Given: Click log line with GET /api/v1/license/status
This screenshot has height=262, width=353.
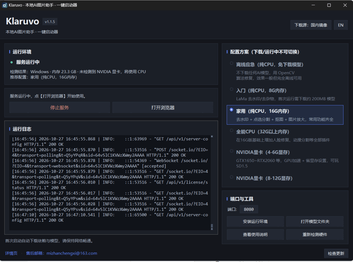Looking at the screenshot, I should (110, 185).
